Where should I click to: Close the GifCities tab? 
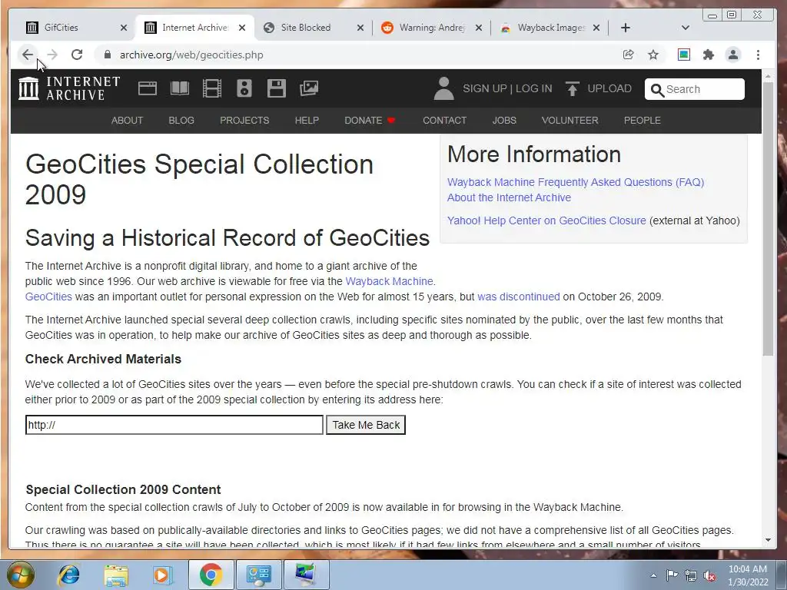coord(124,28)
